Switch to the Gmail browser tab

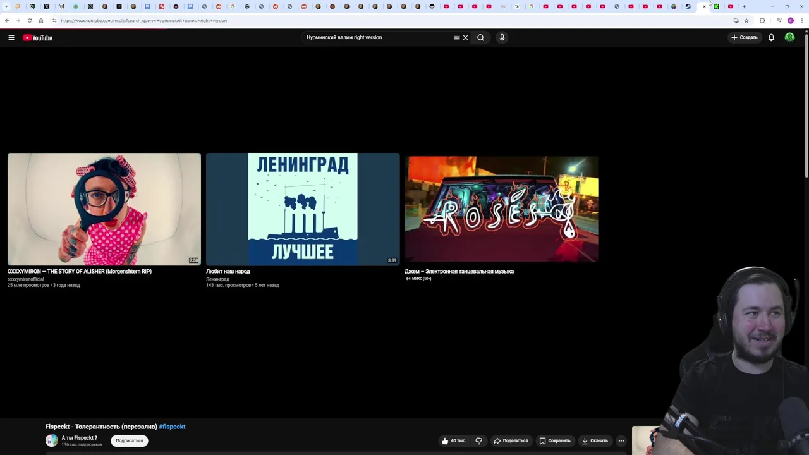[61, 6]
